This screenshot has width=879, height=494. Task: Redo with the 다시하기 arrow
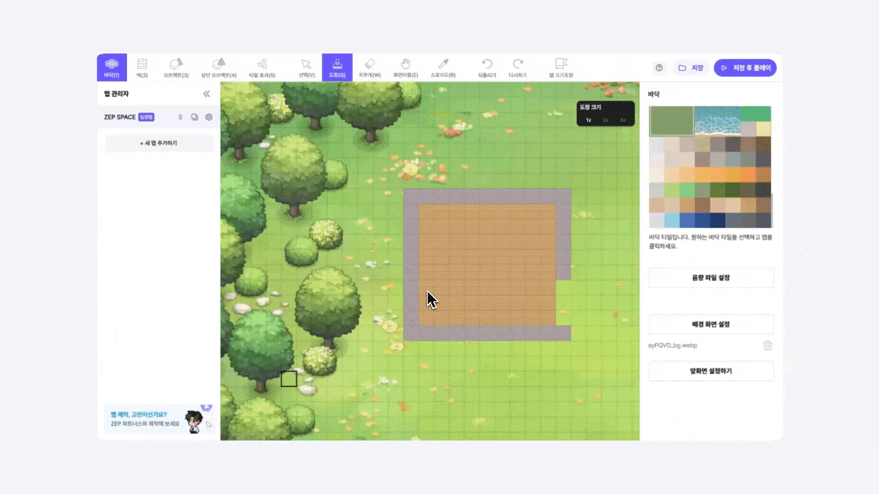coord(518,67)
